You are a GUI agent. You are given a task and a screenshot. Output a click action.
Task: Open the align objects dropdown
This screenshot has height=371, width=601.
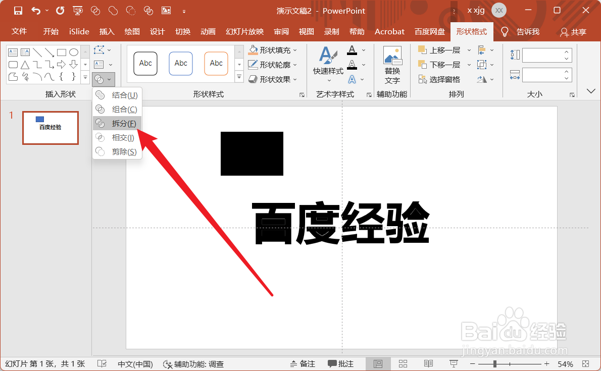pos(486,50)
